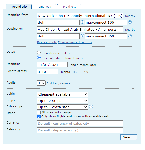
Task: Enable Allow airport changes checkbox
Action: pyautogui.click(x=39, y=112)
